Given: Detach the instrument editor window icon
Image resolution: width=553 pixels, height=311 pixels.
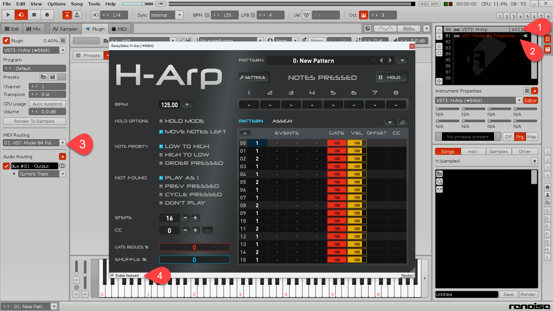Looking at the screenshot, I should click(368, 29).
